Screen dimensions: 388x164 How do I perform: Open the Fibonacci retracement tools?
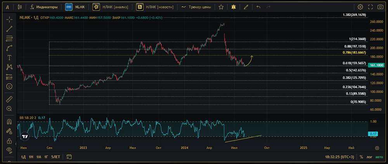coord(9,38)
